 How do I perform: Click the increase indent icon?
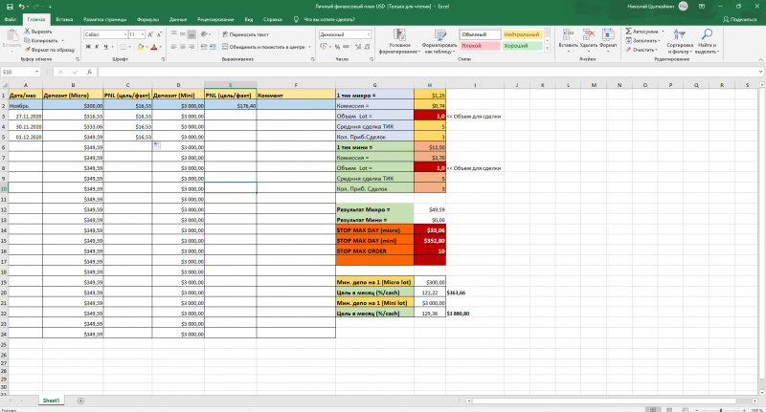[213, 47]
